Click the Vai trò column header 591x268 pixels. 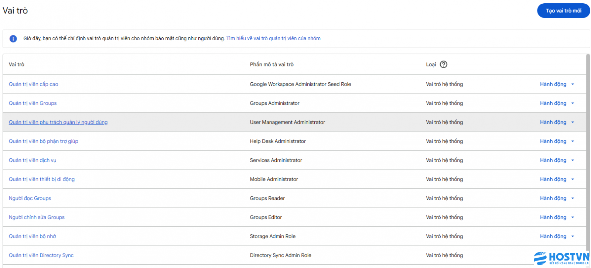(x=17, y=64)
